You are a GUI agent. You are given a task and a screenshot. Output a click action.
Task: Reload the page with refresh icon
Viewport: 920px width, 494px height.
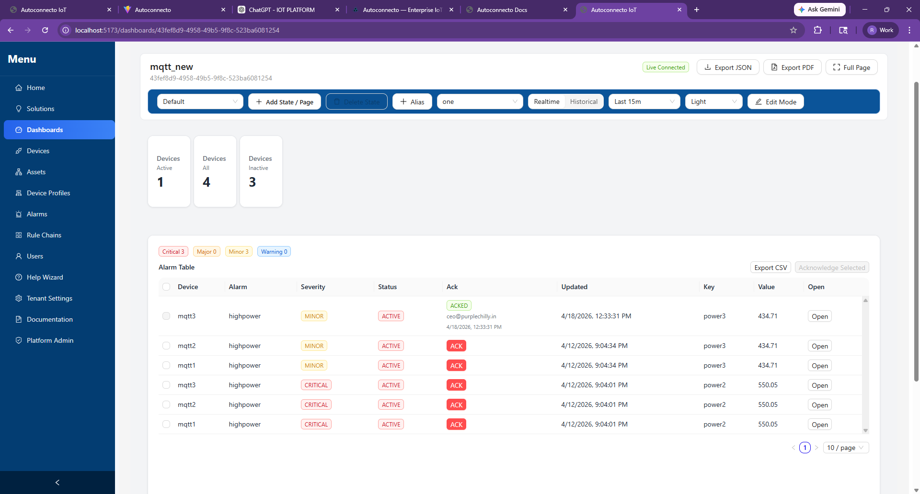click(x=45, y=30)
